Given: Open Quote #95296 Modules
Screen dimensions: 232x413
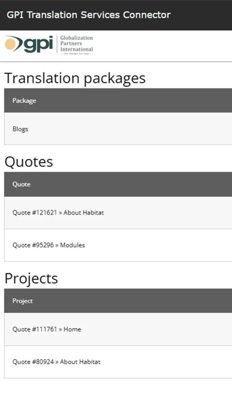Looking at the screenshot, I should click(x=48, y=245).
